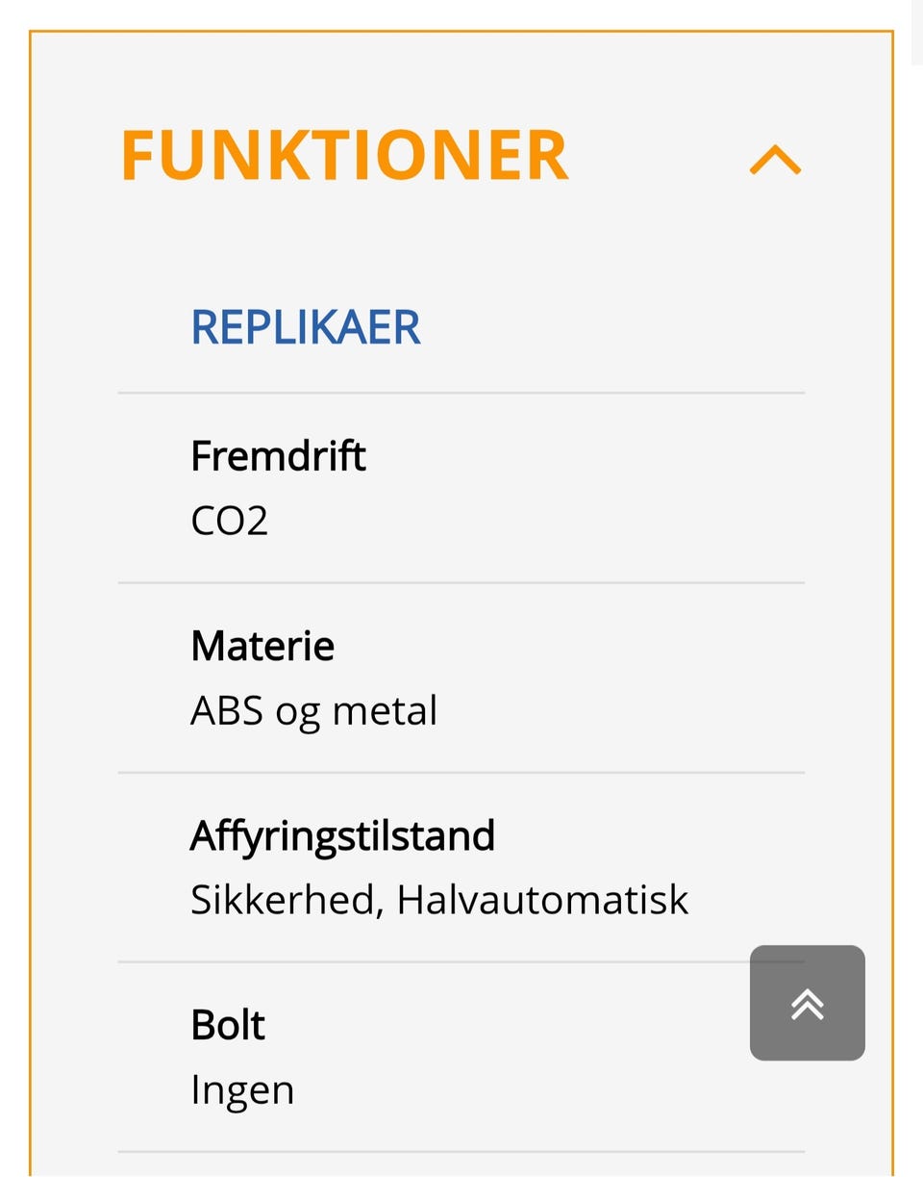The image size is (923, 1177).
Task: Click the scroll-to-top double arrow button
Action: click(807, 1003)
